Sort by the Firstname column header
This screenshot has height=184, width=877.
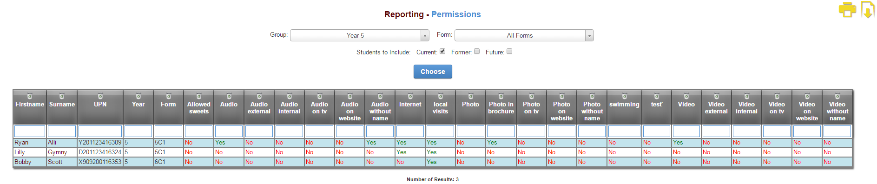(x=30, y=105)
